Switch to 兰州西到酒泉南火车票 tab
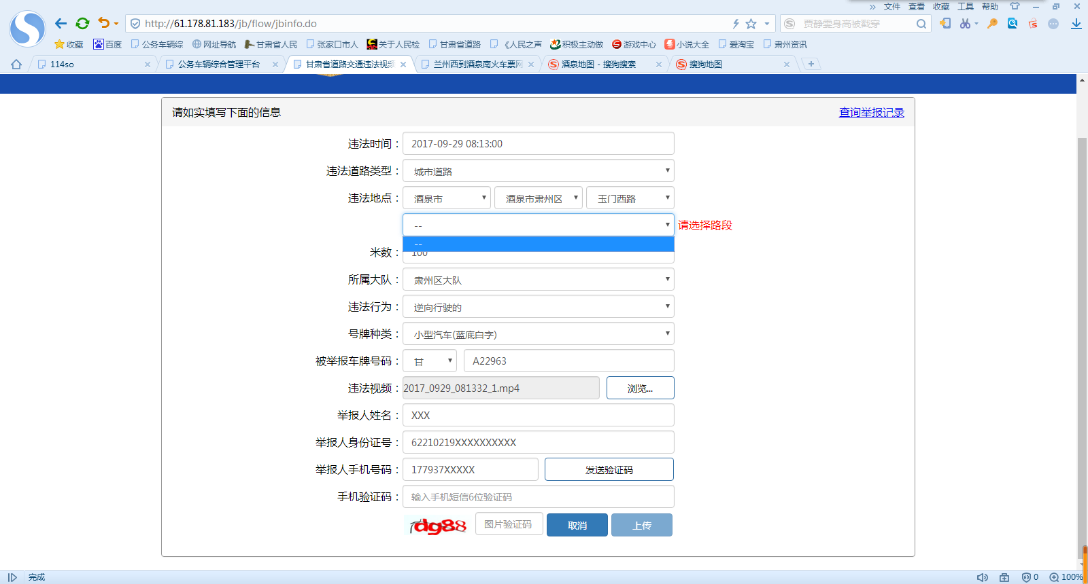 476,65
